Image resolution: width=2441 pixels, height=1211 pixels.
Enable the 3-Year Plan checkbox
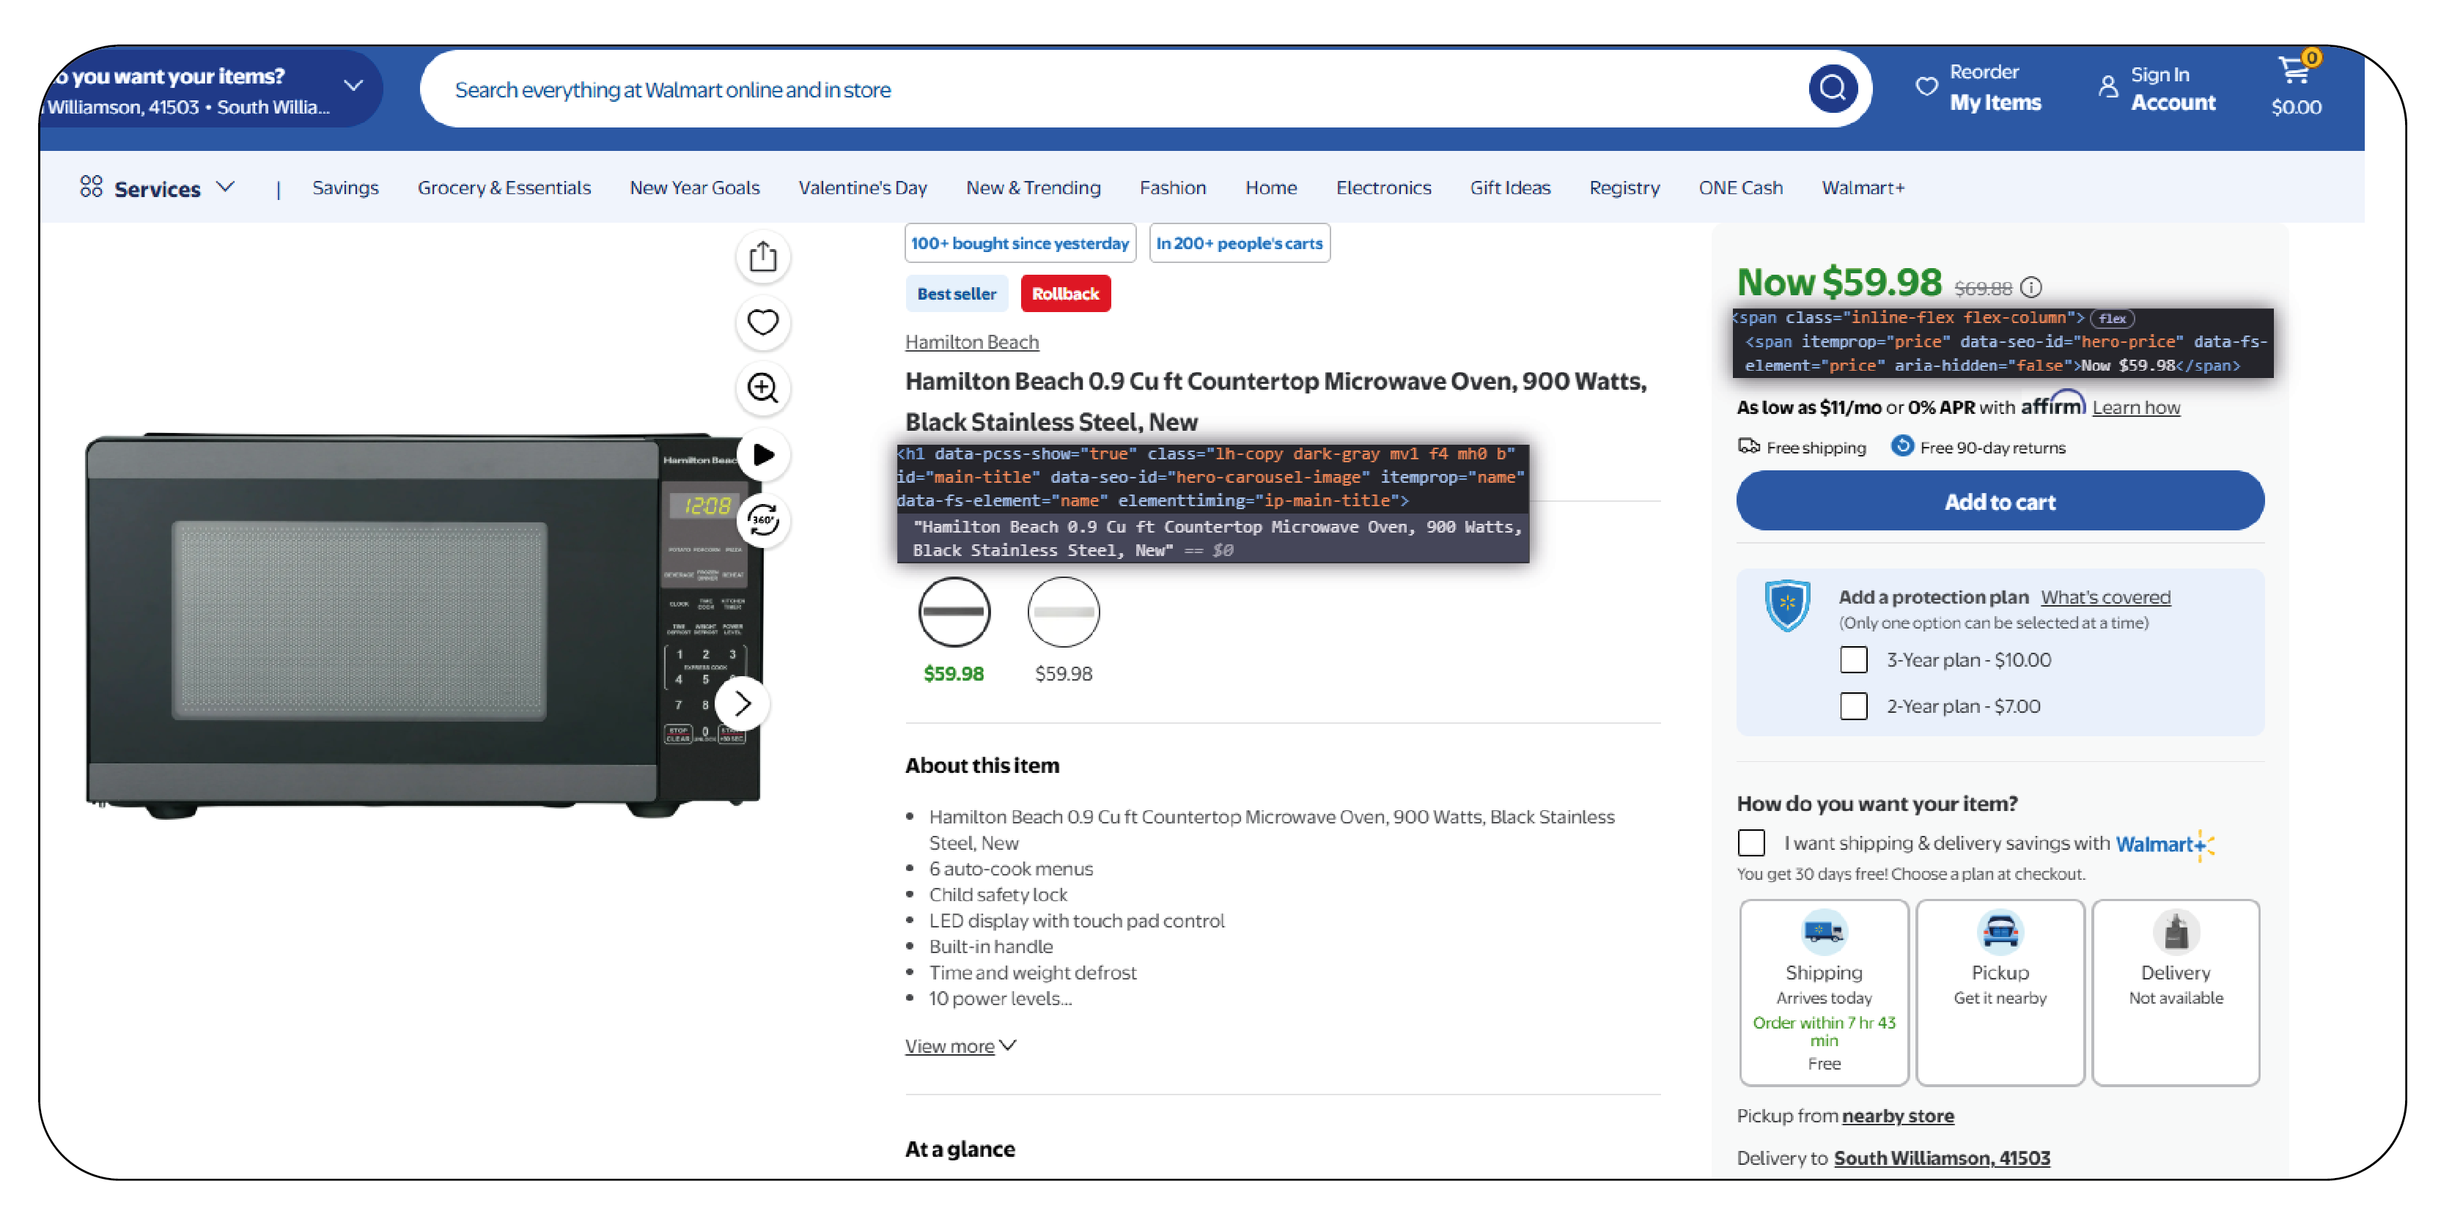(x=1852, y=659)
